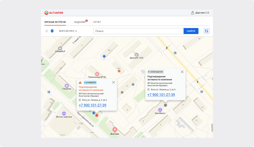
Task: Call the phone number in the В работе popup
Action: (93, 105)
